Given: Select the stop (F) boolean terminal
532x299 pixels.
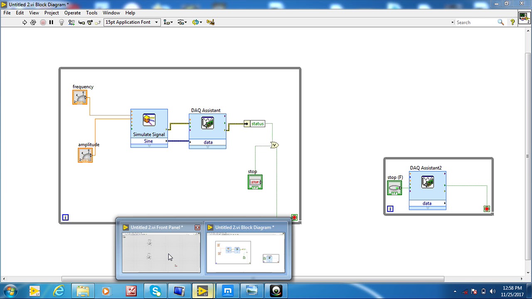Looking at the screenshot, I should (394, 188).
